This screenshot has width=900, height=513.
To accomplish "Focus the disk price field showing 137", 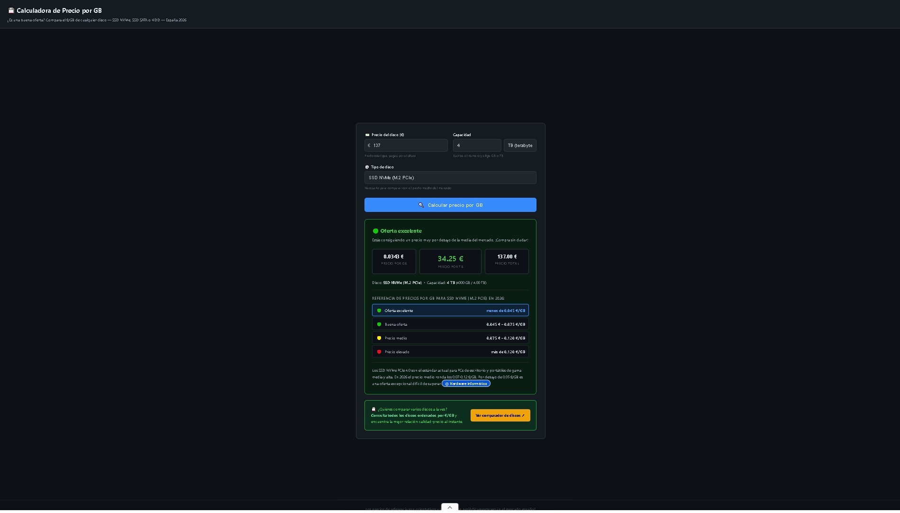I will point(409,146).
